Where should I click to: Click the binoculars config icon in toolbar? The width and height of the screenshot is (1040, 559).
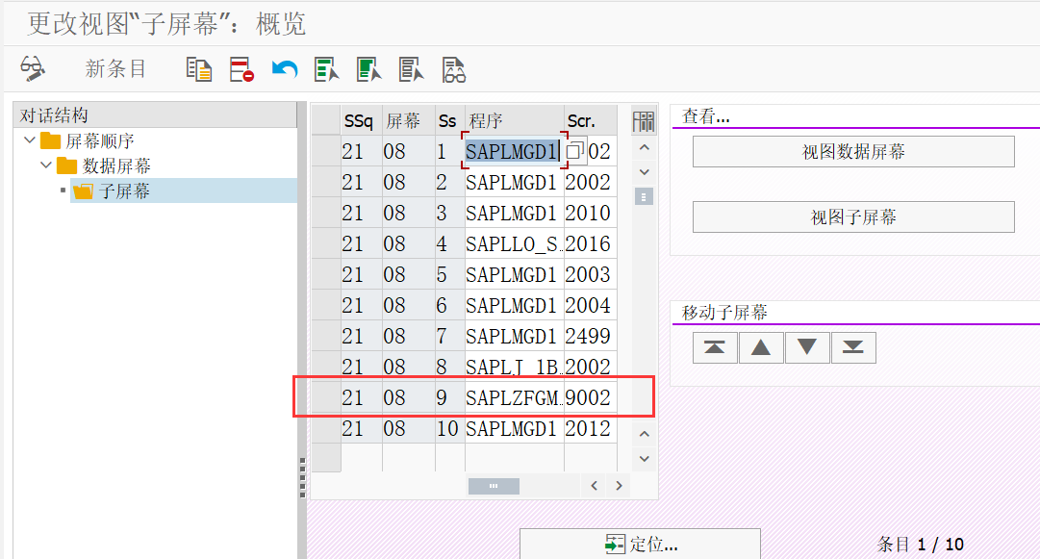tap(454, 69)
